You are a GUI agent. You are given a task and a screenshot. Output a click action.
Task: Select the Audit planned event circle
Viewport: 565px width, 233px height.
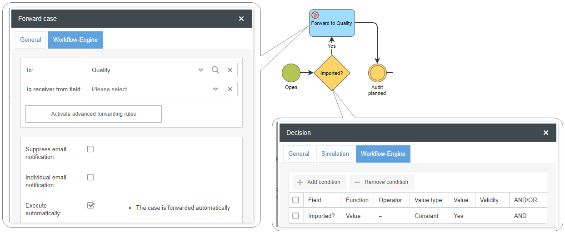click(377, 73)
